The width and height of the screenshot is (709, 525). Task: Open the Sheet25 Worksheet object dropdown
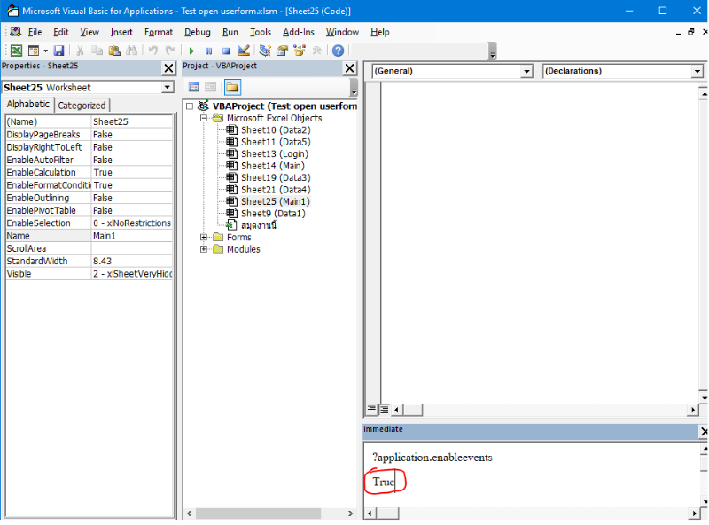167,88
